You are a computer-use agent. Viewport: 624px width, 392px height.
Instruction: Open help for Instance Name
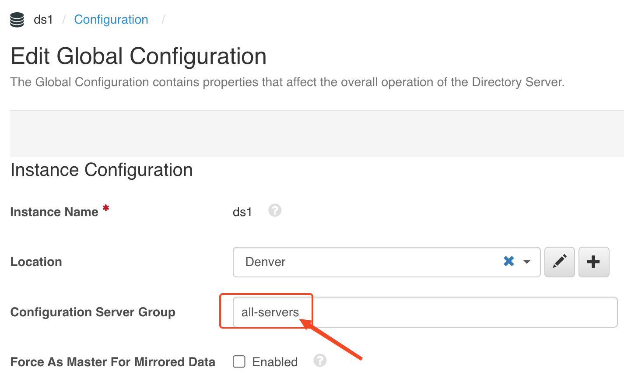275,210
